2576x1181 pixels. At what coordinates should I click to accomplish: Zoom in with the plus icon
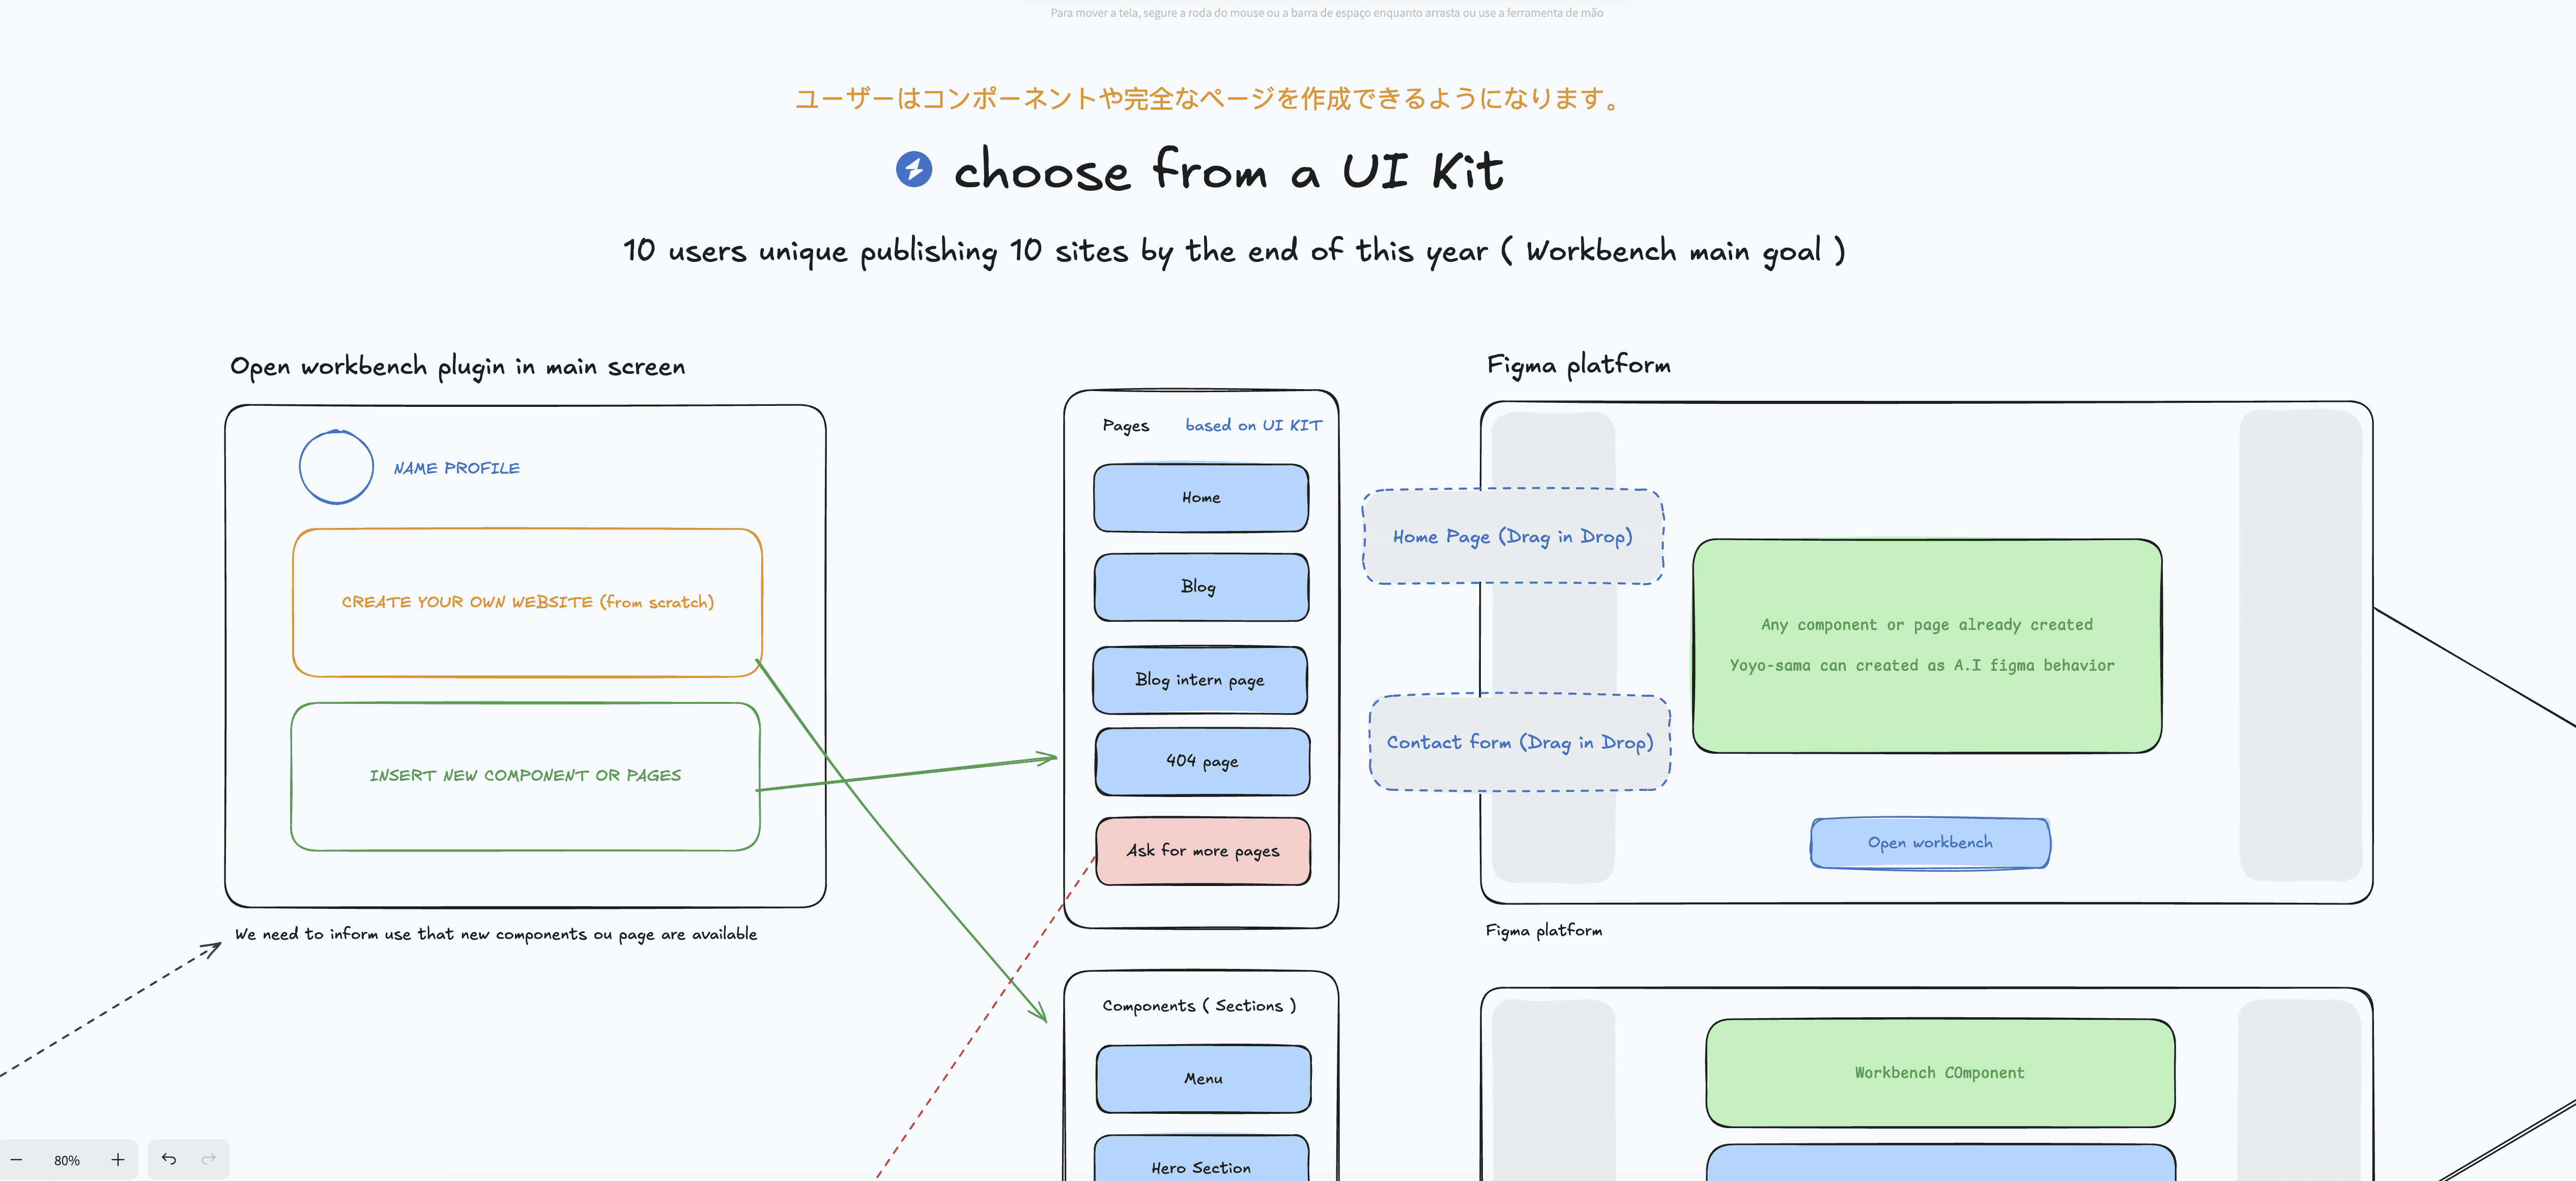[x=118, y=1160]
